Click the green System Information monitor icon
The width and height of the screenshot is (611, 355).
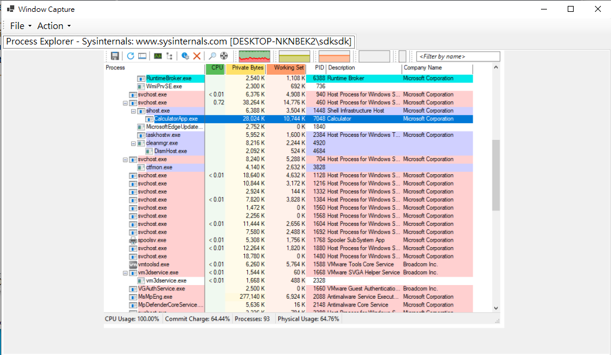click(x=158, y=56)
